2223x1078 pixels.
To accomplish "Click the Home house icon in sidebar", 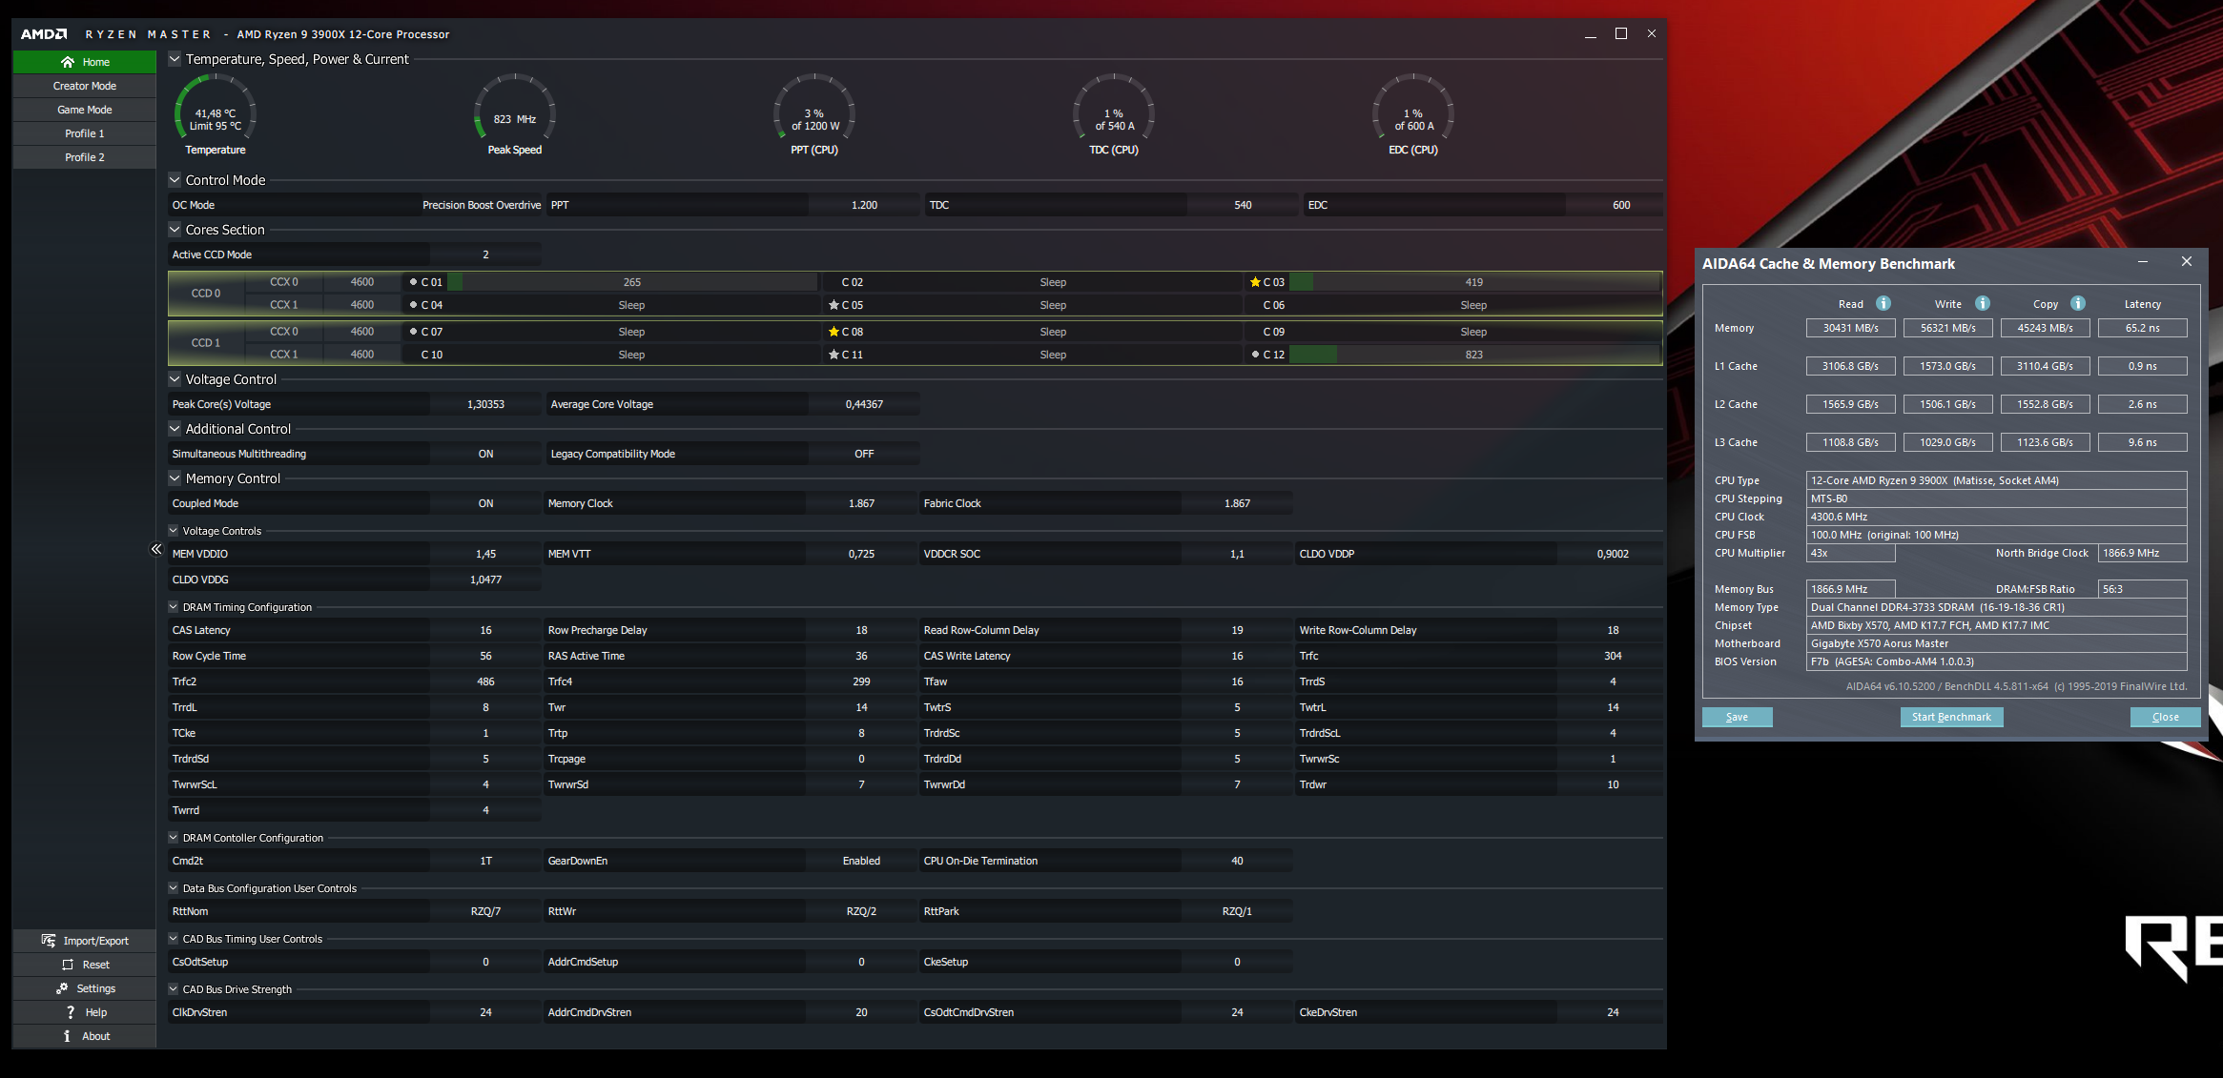I will click(x=68, y=62).
